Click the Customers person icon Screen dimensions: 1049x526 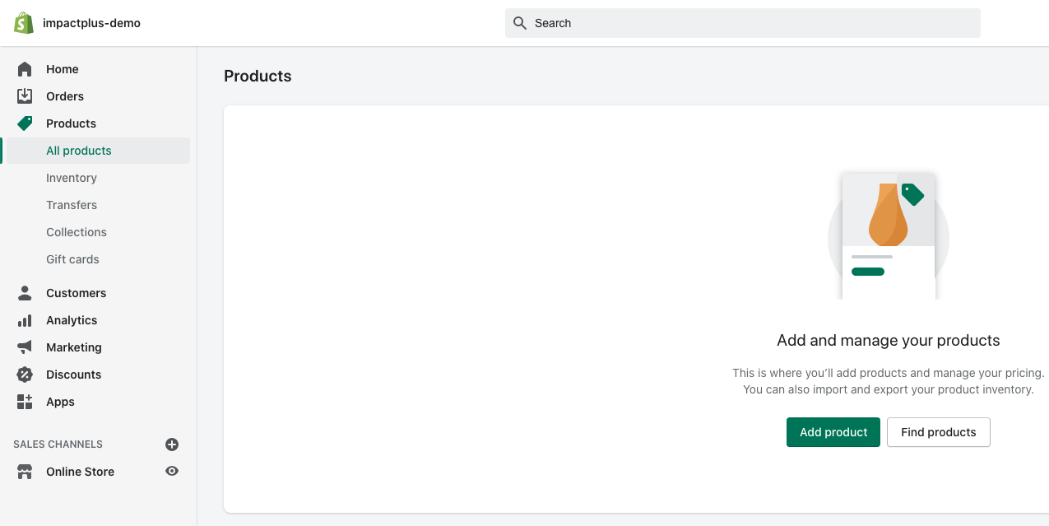click(25, 293)
